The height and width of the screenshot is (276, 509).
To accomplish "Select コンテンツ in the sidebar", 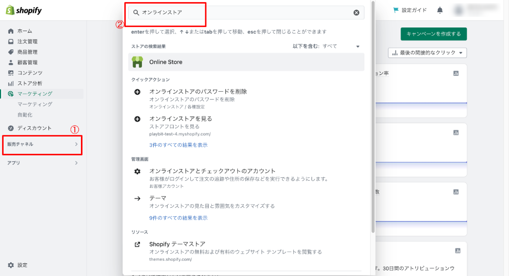I will coord(30,73).
